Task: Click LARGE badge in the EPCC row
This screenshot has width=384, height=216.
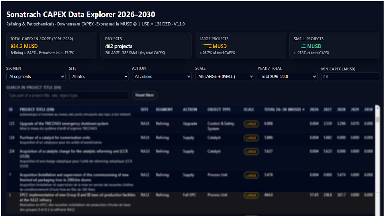Action: pos(251,195)
